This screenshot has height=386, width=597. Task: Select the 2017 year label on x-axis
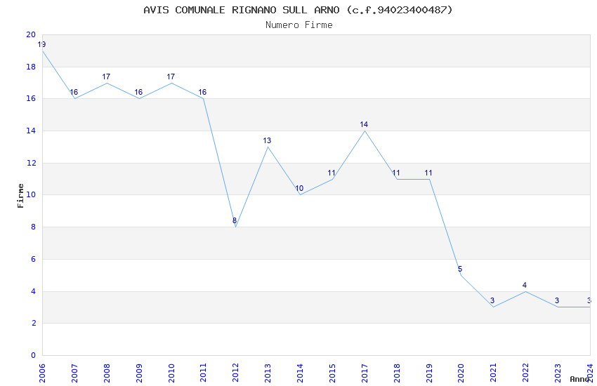(x=365, y=373)
